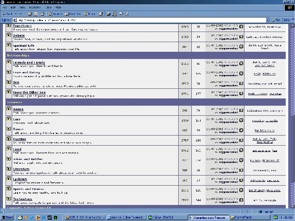The width and height of the screenshot is (295, 221).
Task: Open the Help menu
Action: 59,8
